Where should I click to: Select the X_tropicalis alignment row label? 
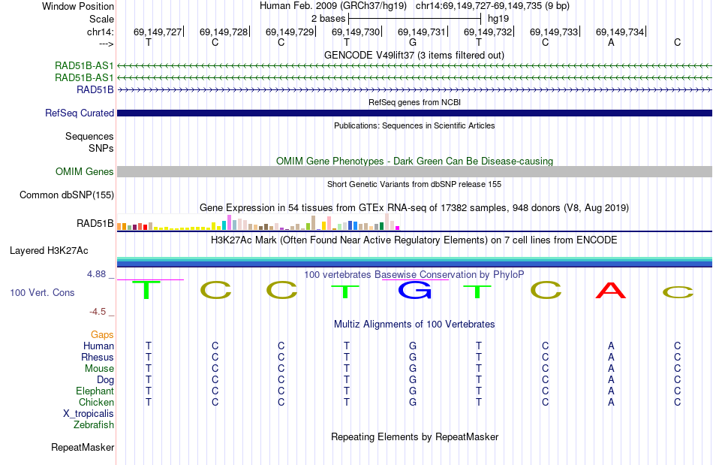pos(89,414)
